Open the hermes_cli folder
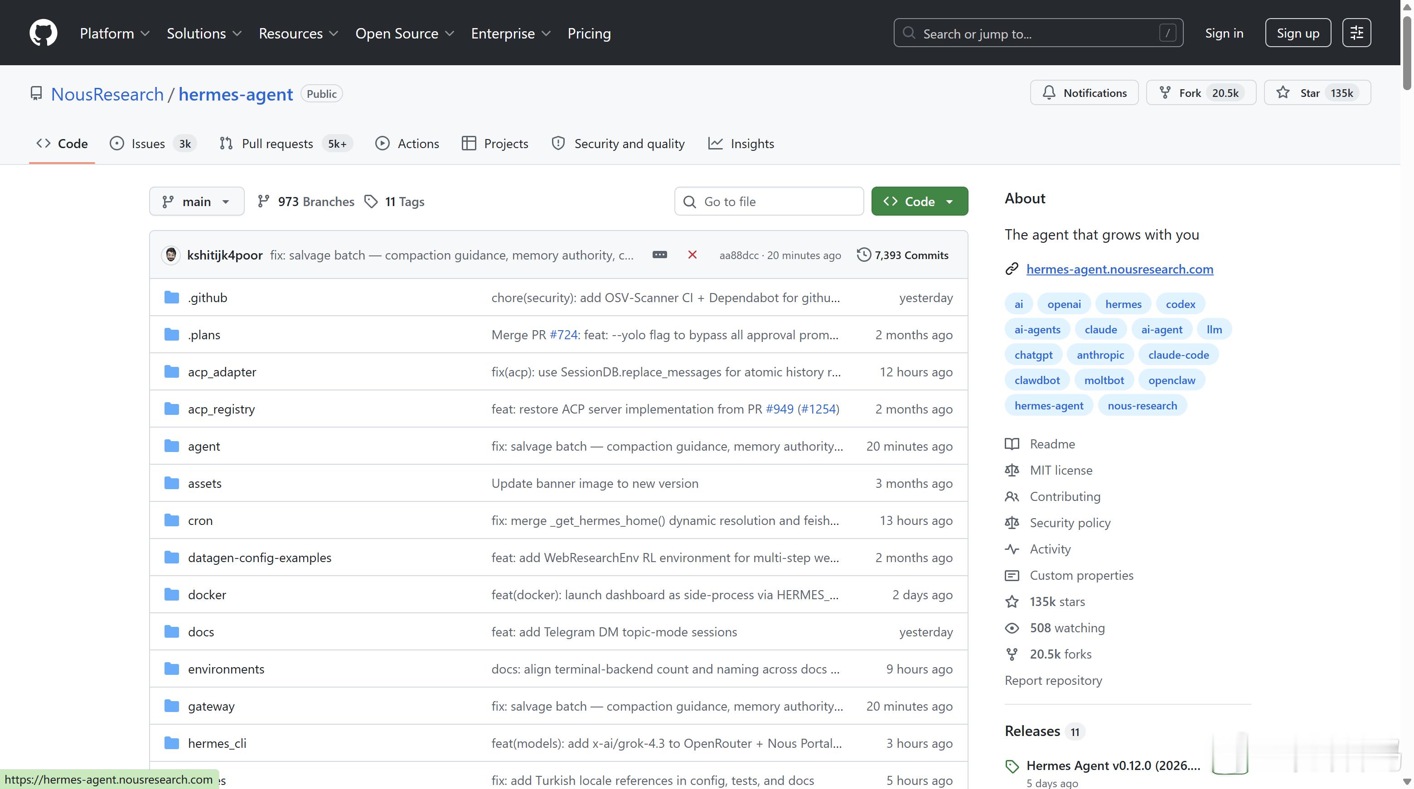 pos(218,743)
